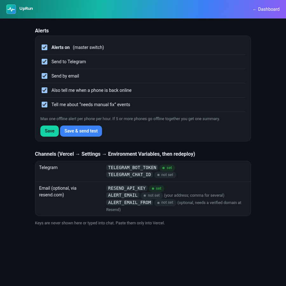The height and width of the screenshot is (286, 286).
Task: Click the not set badge beside ALERT_EMAIL
Action: (152, 195)
